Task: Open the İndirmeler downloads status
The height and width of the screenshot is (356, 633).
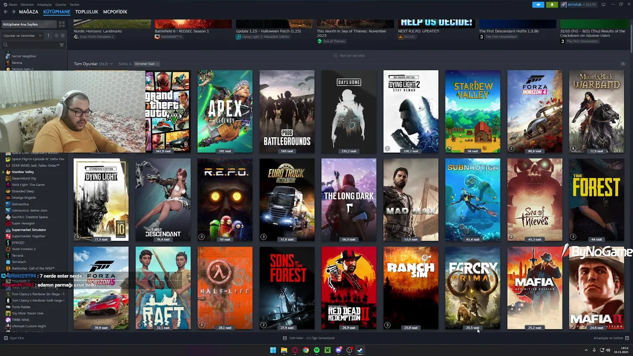Action: click(309, 338)
